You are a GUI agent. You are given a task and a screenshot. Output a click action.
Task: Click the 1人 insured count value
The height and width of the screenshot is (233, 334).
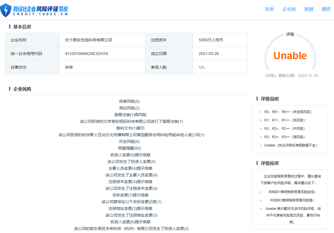(x=202, y=67)
